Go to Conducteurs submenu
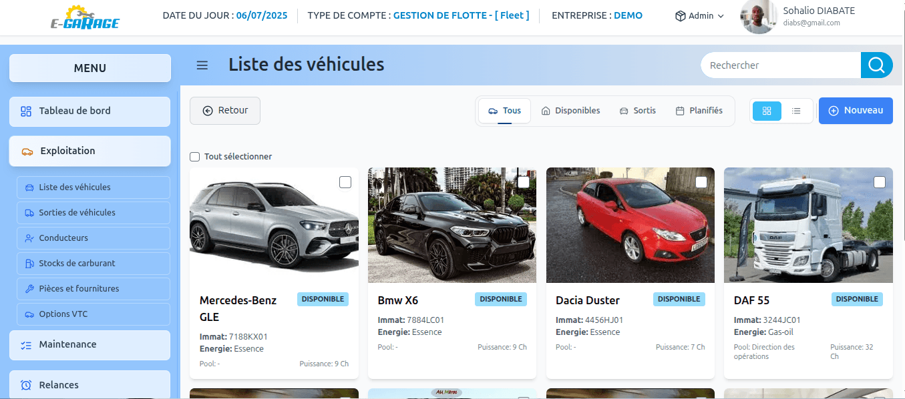905x399 pixels. click(94, 238)
